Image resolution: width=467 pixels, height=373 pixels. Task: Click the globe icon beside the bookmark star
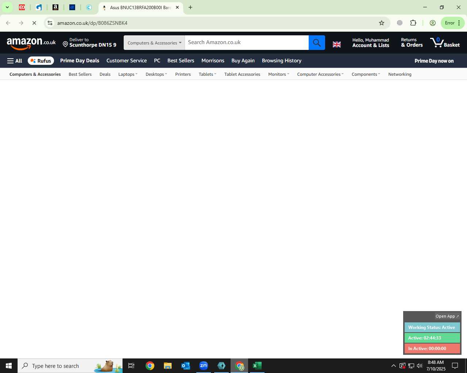coord(400,23)
